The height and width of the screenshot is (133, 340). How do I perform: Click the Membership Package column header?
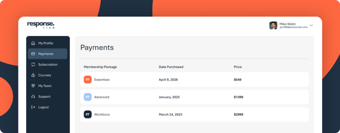point(100,67)
